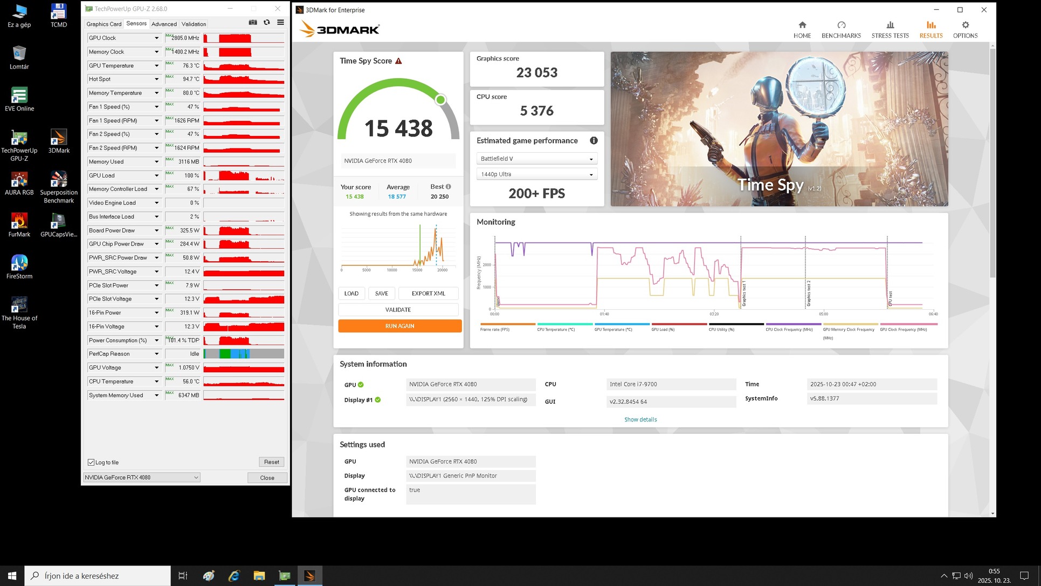Click the Windows taskbar search box
Viewport: 1041px width, 586px height.
coord(97,576)
